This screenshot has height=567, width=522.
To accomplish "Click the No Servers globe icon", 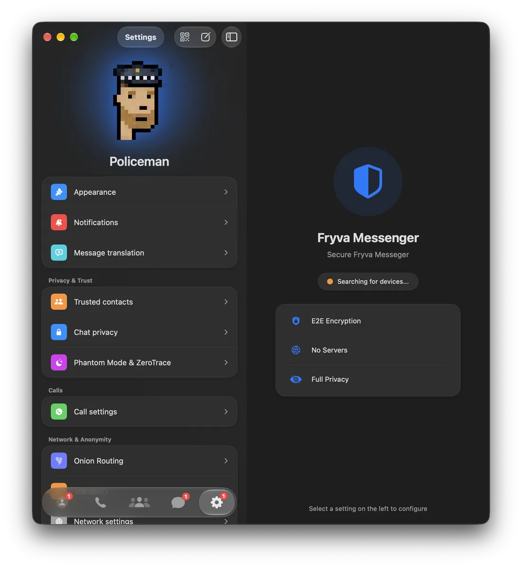I will (x=296, y=350).
